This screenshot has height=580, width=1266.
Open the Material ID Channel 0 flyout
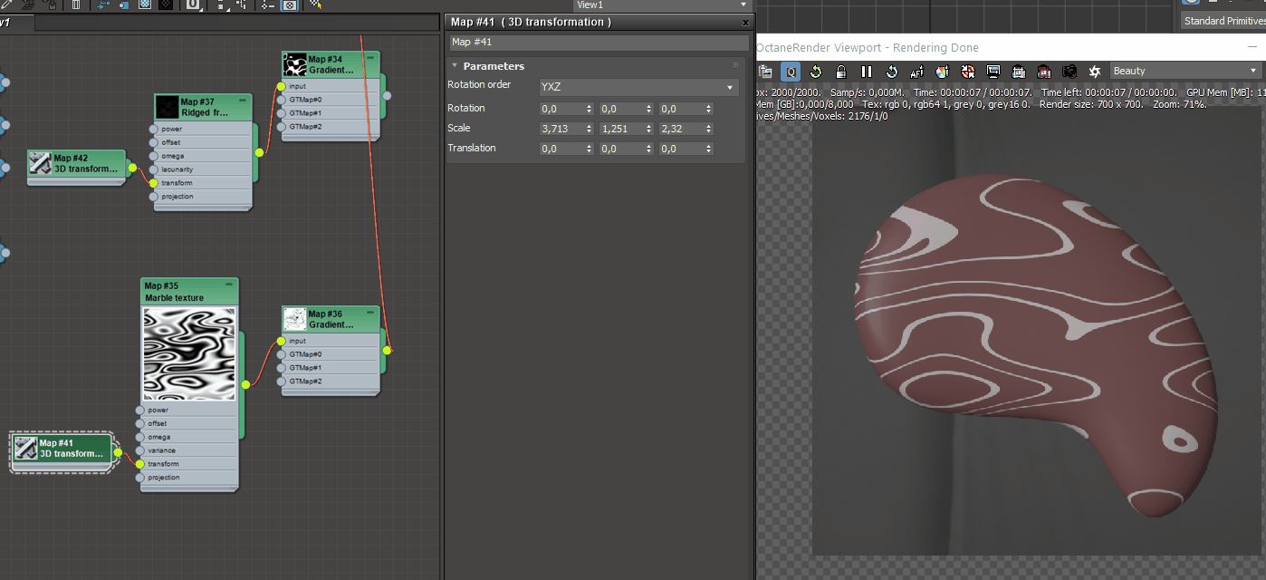tap(194, 5)
